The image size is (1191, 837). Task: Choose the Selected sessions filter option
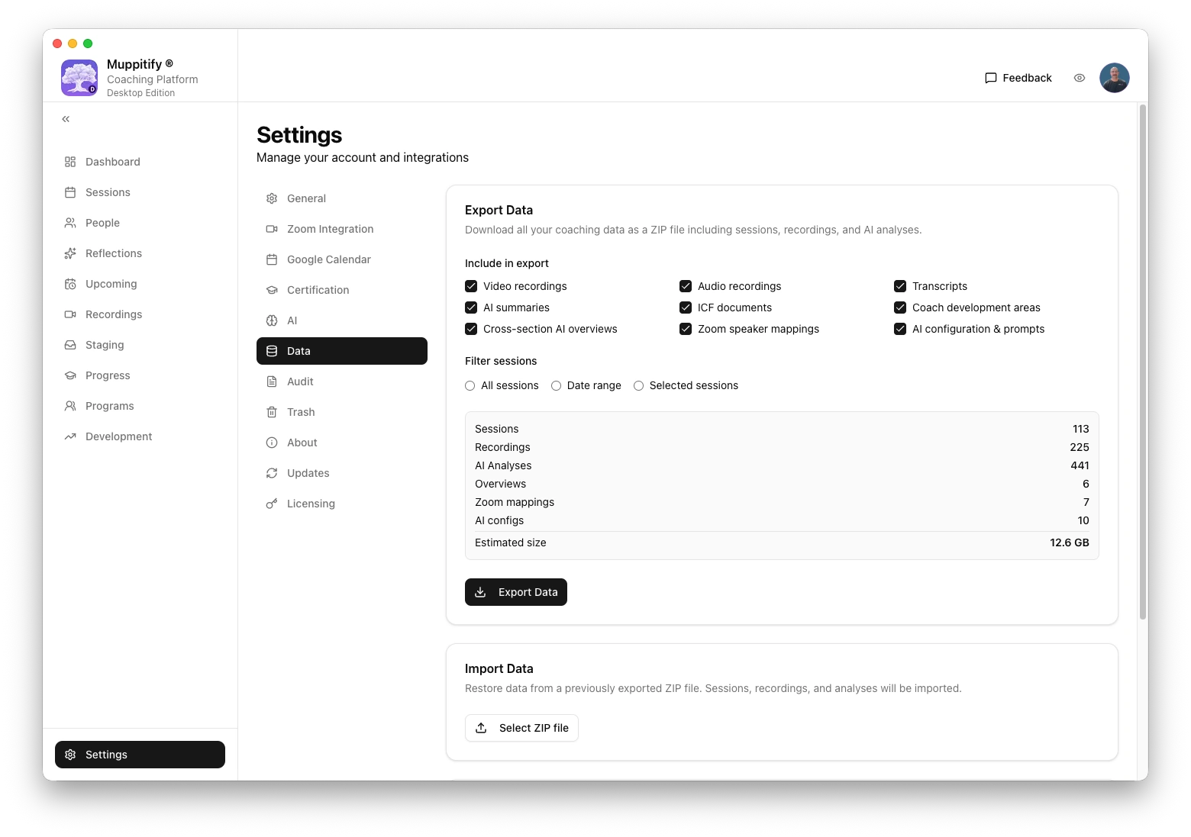[639, 386]
